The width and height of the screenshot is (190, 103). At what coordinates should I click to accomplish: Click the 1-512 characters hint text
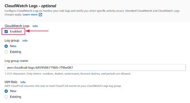68,74
